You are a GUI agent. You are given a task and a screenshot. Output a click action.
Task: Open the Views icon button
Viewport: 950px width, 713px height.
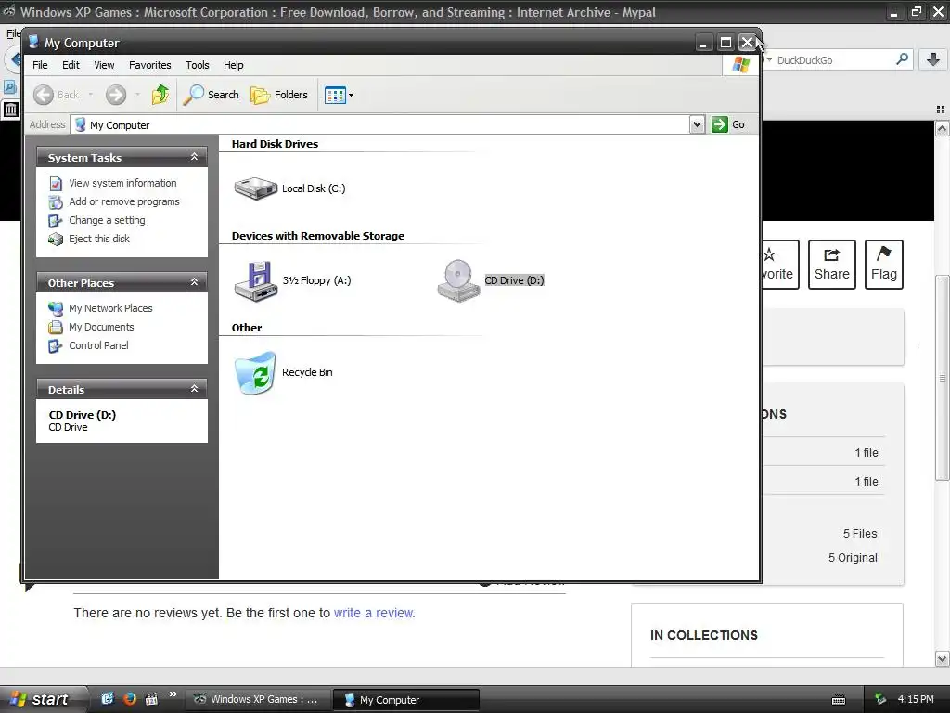click(335, 96)
